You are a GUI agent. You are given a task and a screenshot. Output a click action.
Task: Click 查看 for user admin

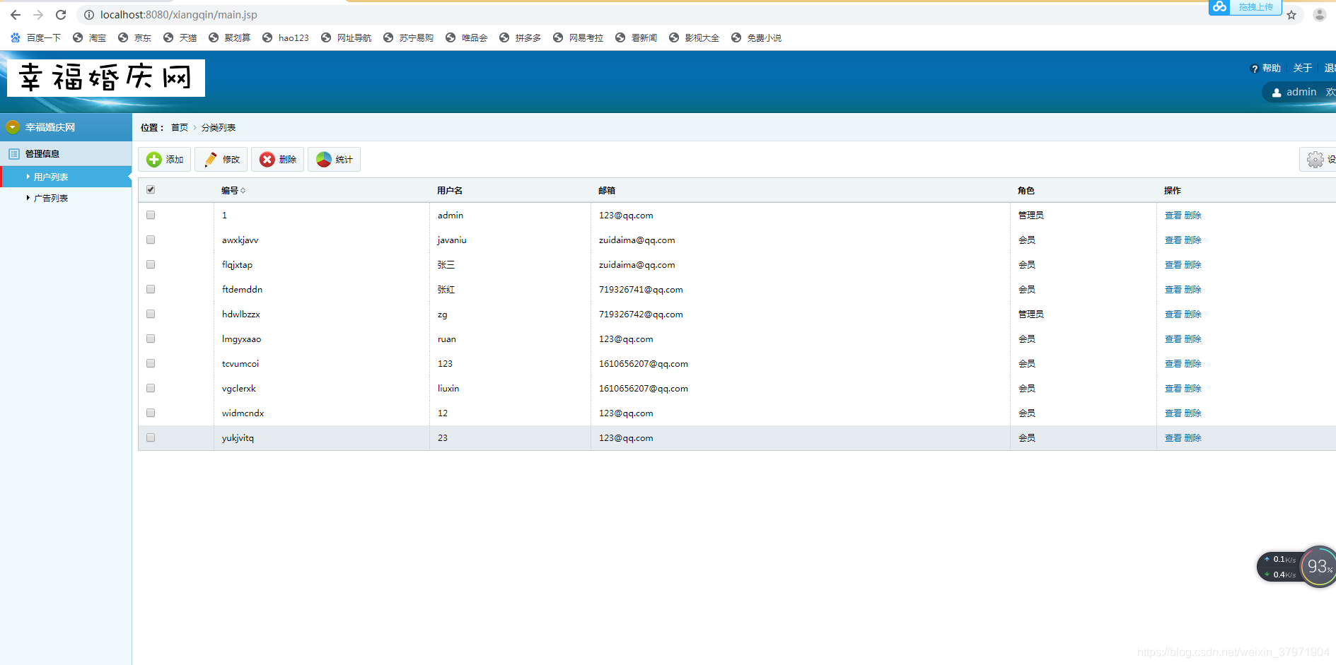pyautogui.click(x=1173, y=216)
